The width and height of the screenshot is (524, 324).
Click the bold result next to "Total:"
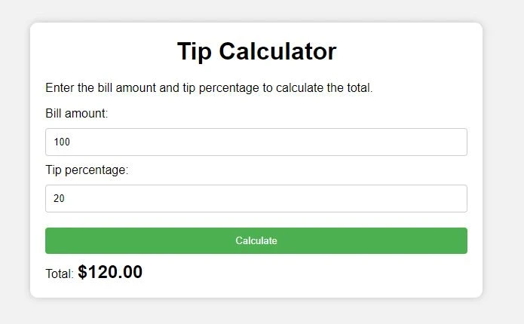click(110, 272)
